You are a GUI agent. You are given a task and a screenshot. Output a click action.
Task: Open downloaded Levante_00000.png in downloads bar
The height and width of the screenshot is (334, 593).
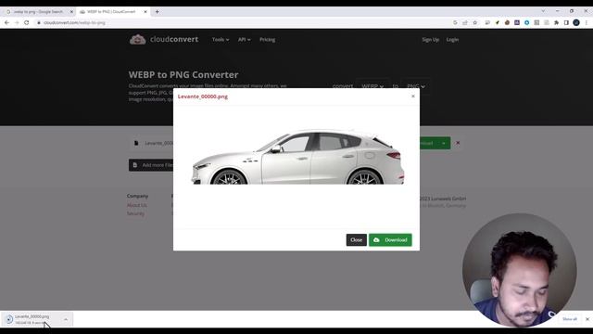point(32,319)
